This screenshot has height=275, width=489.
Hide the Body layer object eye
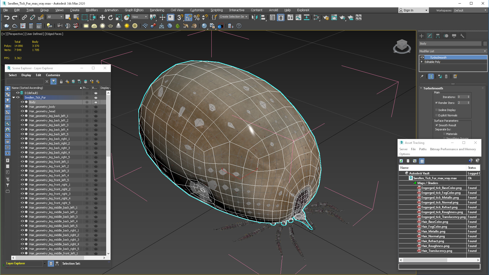22,102
